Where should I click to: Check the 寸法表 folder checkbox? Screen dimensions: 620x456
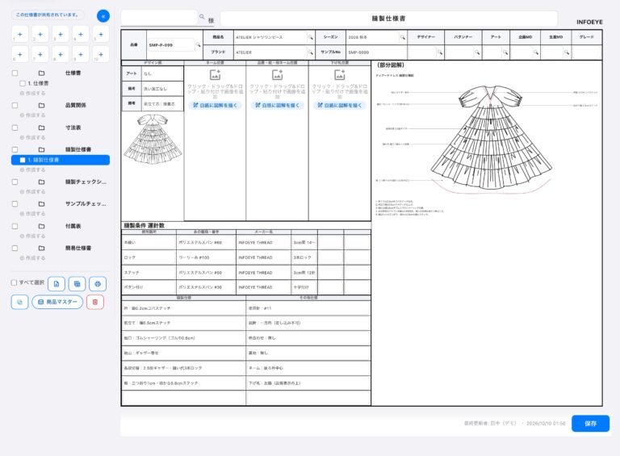(15, 128)
